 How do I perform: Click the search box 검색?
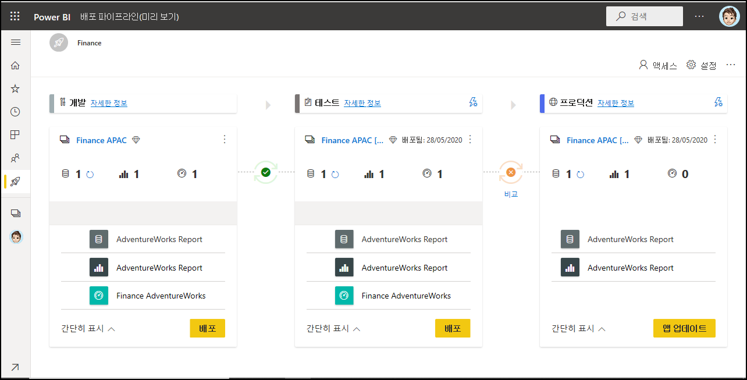click(x=645, y=16)
